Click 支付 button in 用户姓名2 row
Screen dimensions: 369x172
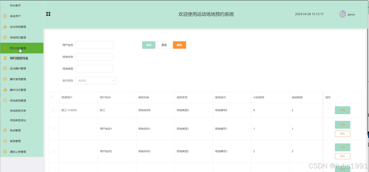[x=343, y=156]
